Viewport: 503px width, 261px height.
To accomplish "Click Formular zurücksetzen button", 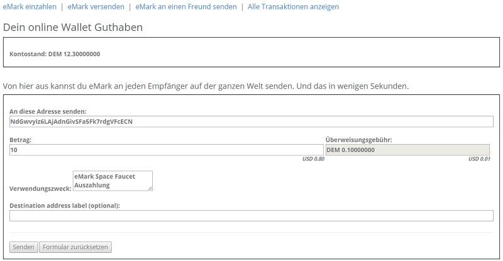I will point(75,247).
